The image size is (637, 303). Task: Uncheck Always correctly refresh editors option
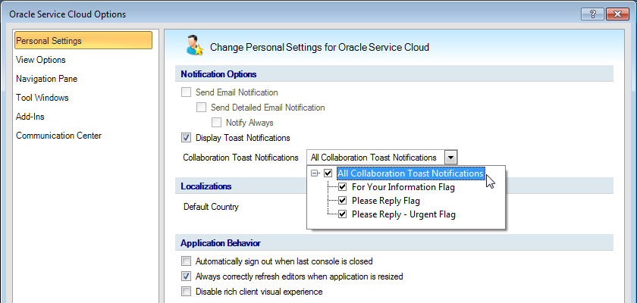186,276
